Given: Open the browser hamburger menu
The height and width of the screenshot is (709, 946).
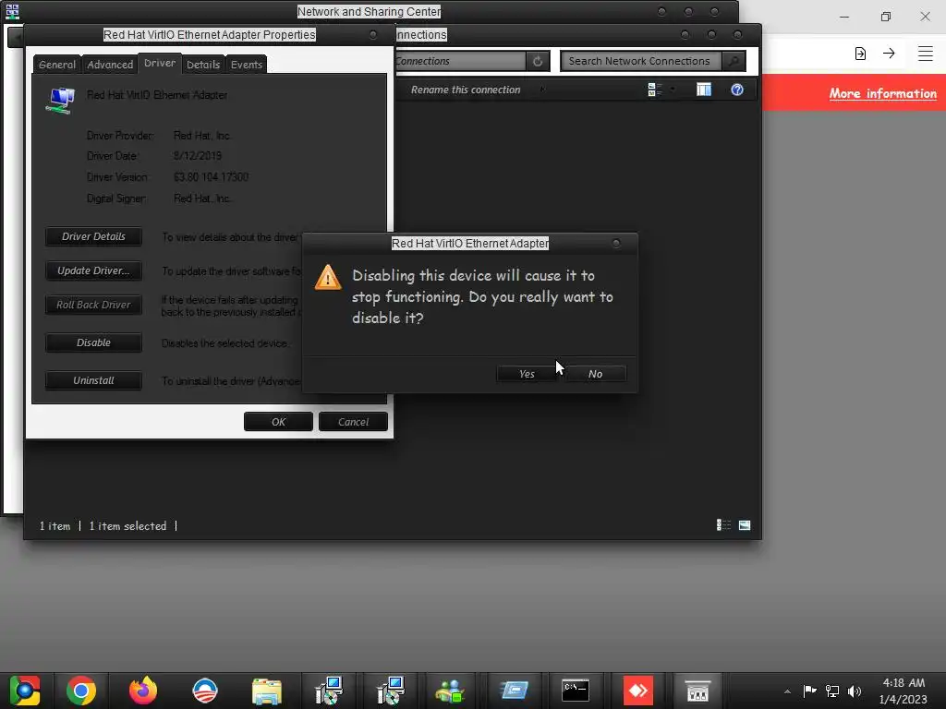Looking at the screenshot, I should pos(926,53).
